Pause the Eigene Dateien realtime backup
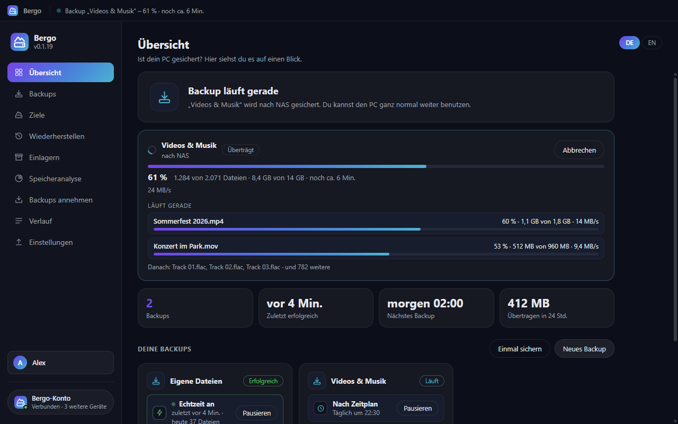 pyautogui.click(x=256, y=413)
